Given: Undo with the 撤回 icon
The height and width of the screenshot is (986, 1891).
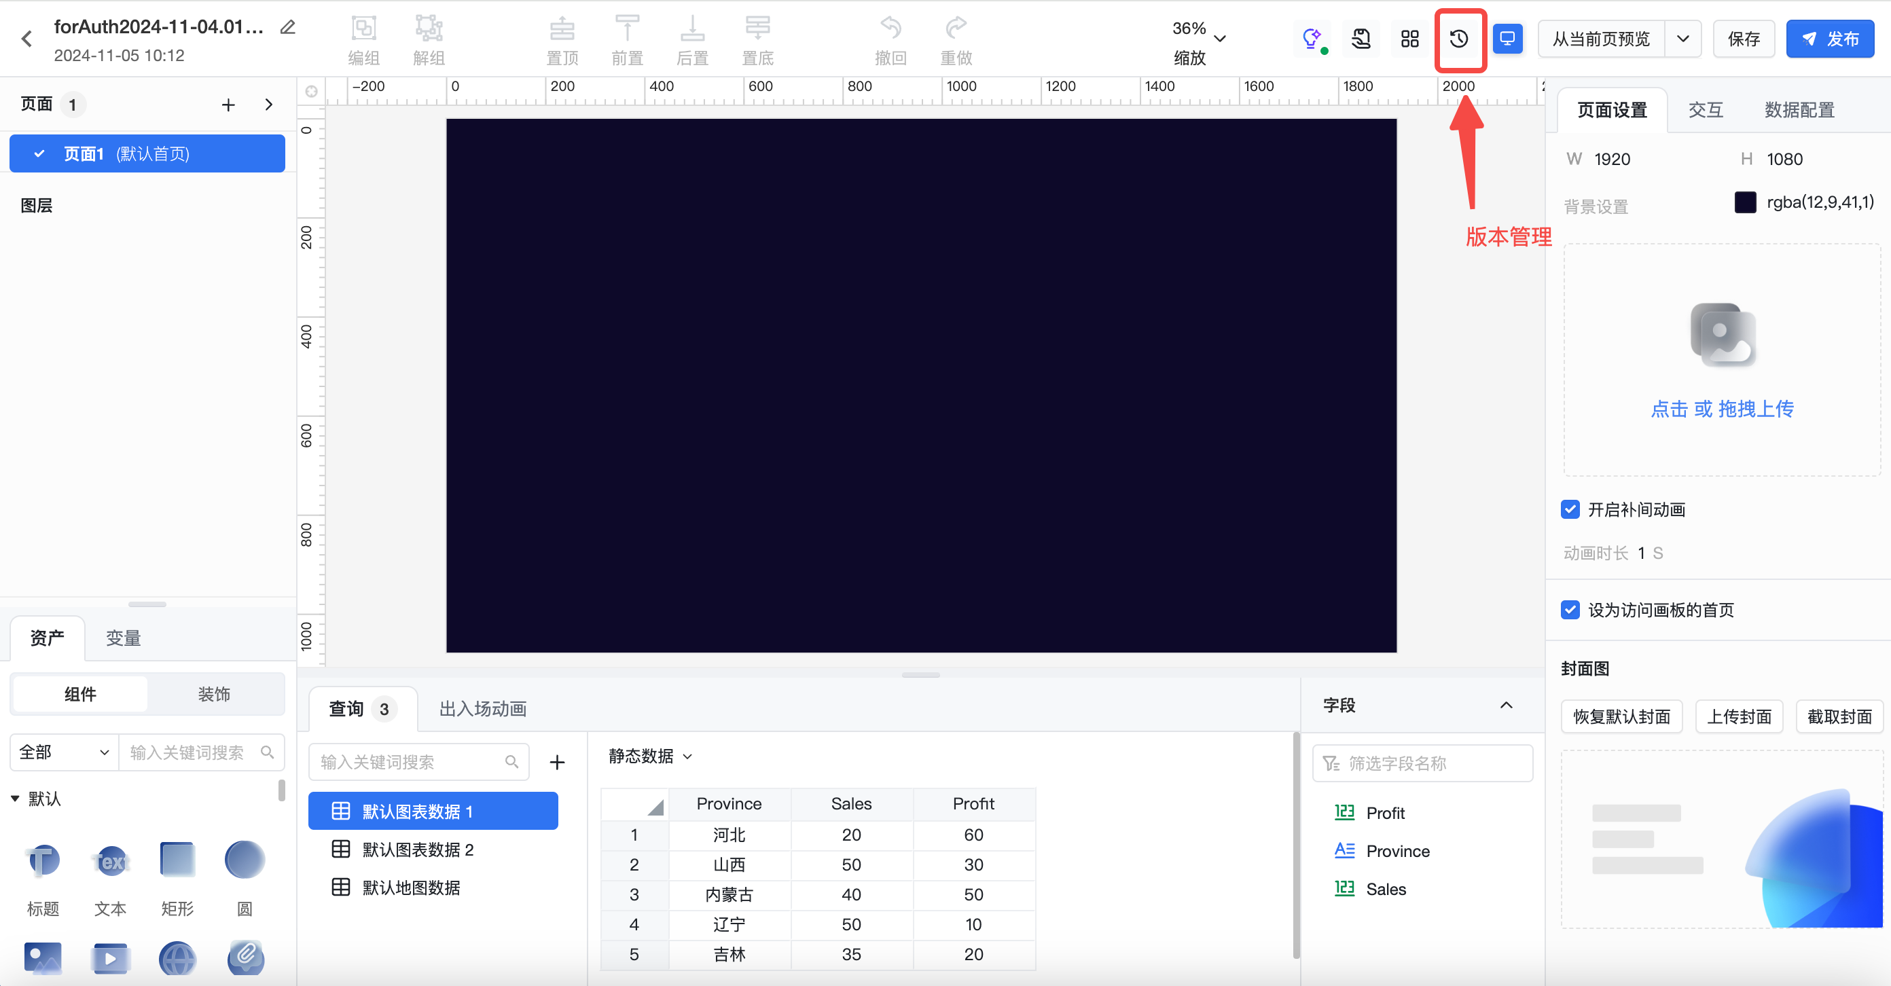Looking at the screenshot, I should coord(890,29).
